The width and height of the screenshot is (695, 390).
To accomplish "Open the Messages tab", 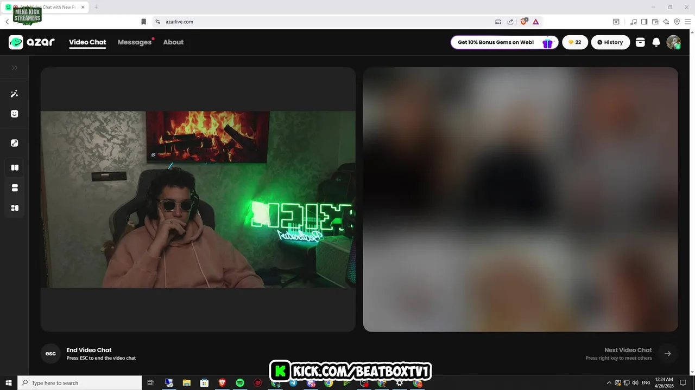I will [x=135, y=42].
